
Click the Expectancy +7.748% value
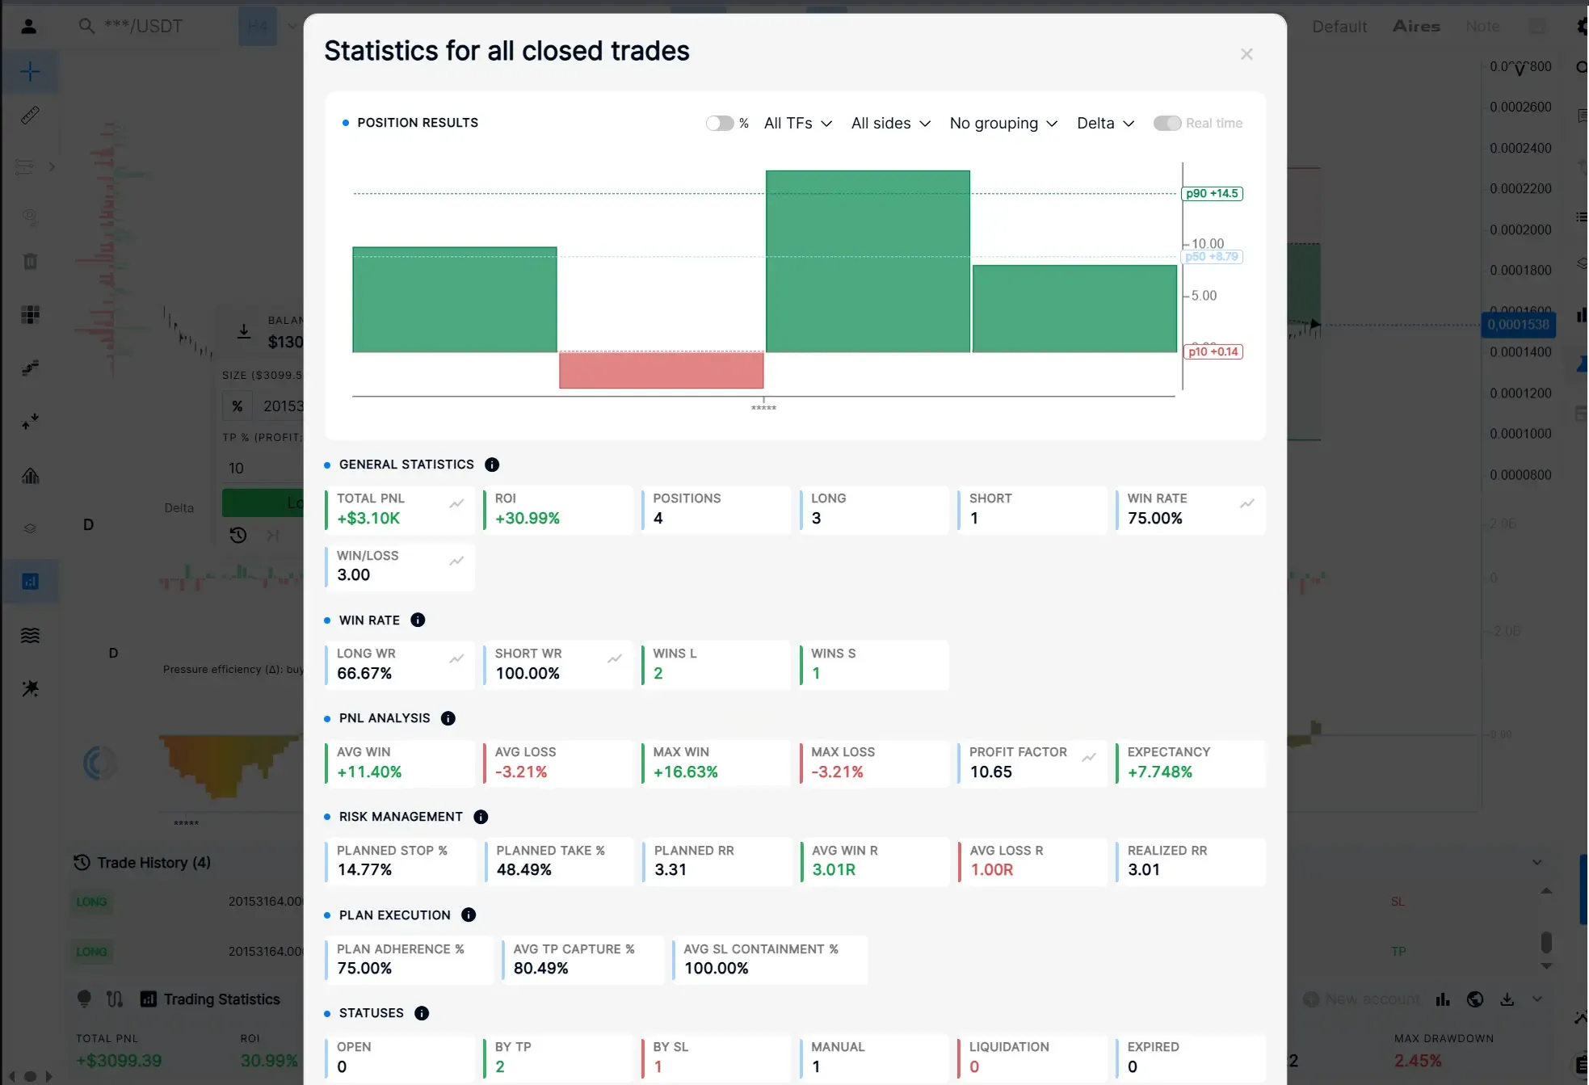tap(1159, 772)
